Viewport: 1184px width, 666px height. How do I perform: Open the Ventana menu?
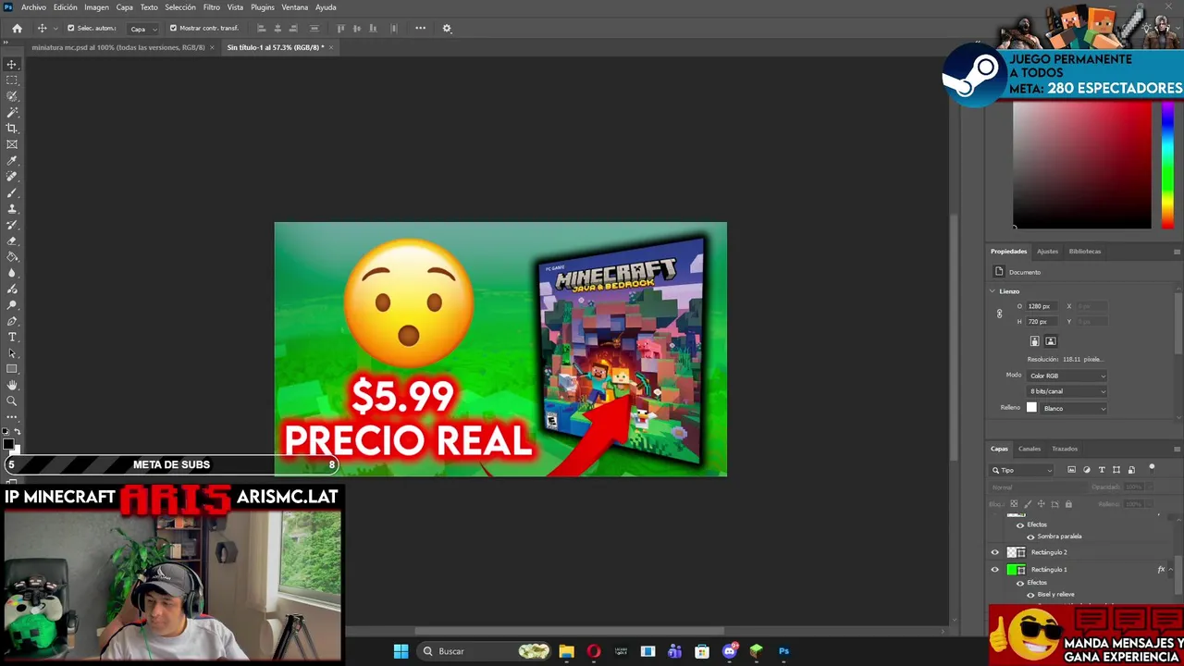[x=295, y=7]
